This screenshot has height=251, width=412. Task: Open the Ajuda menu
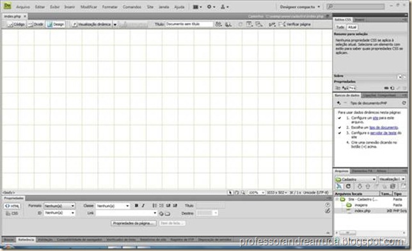pos(179,7)
